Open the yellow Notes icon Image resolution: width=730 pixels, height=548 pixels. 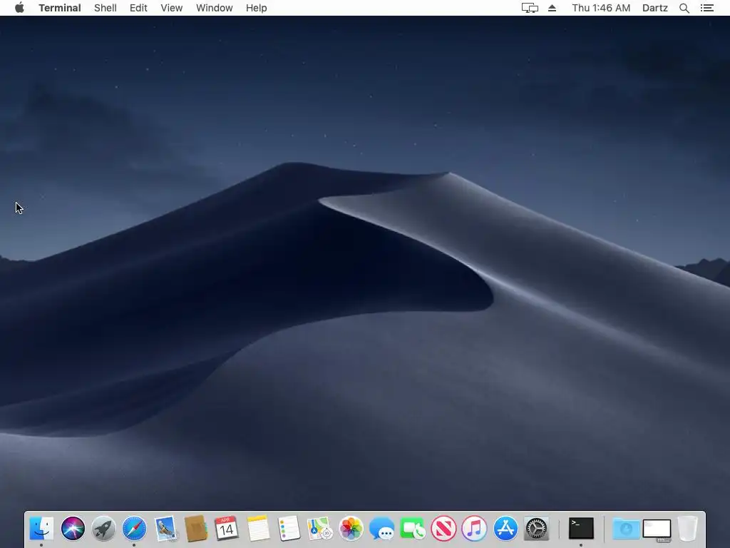258,529
